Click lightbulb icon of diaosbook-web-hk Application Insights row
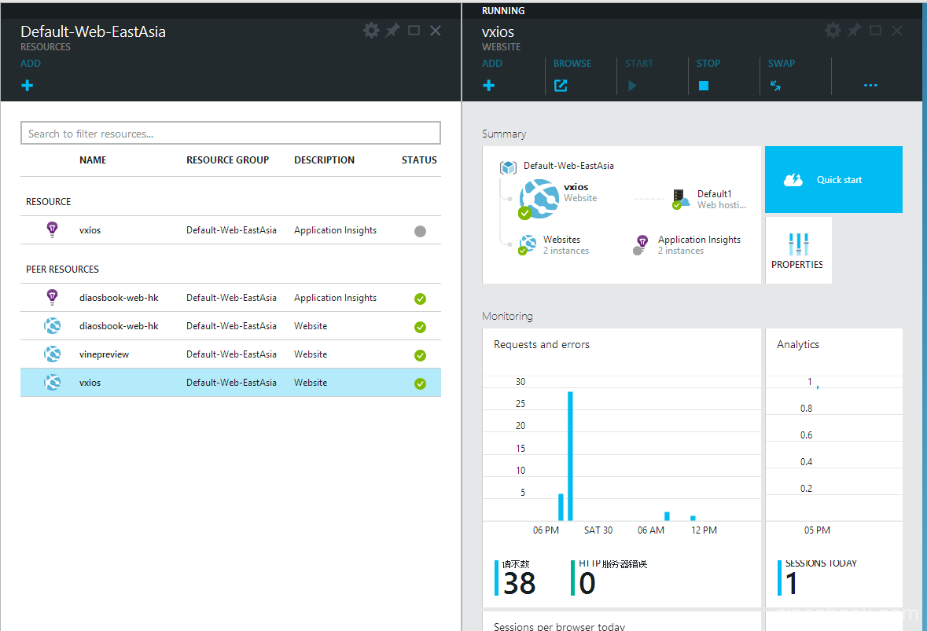The image size is (927, 631). point(52,297)
